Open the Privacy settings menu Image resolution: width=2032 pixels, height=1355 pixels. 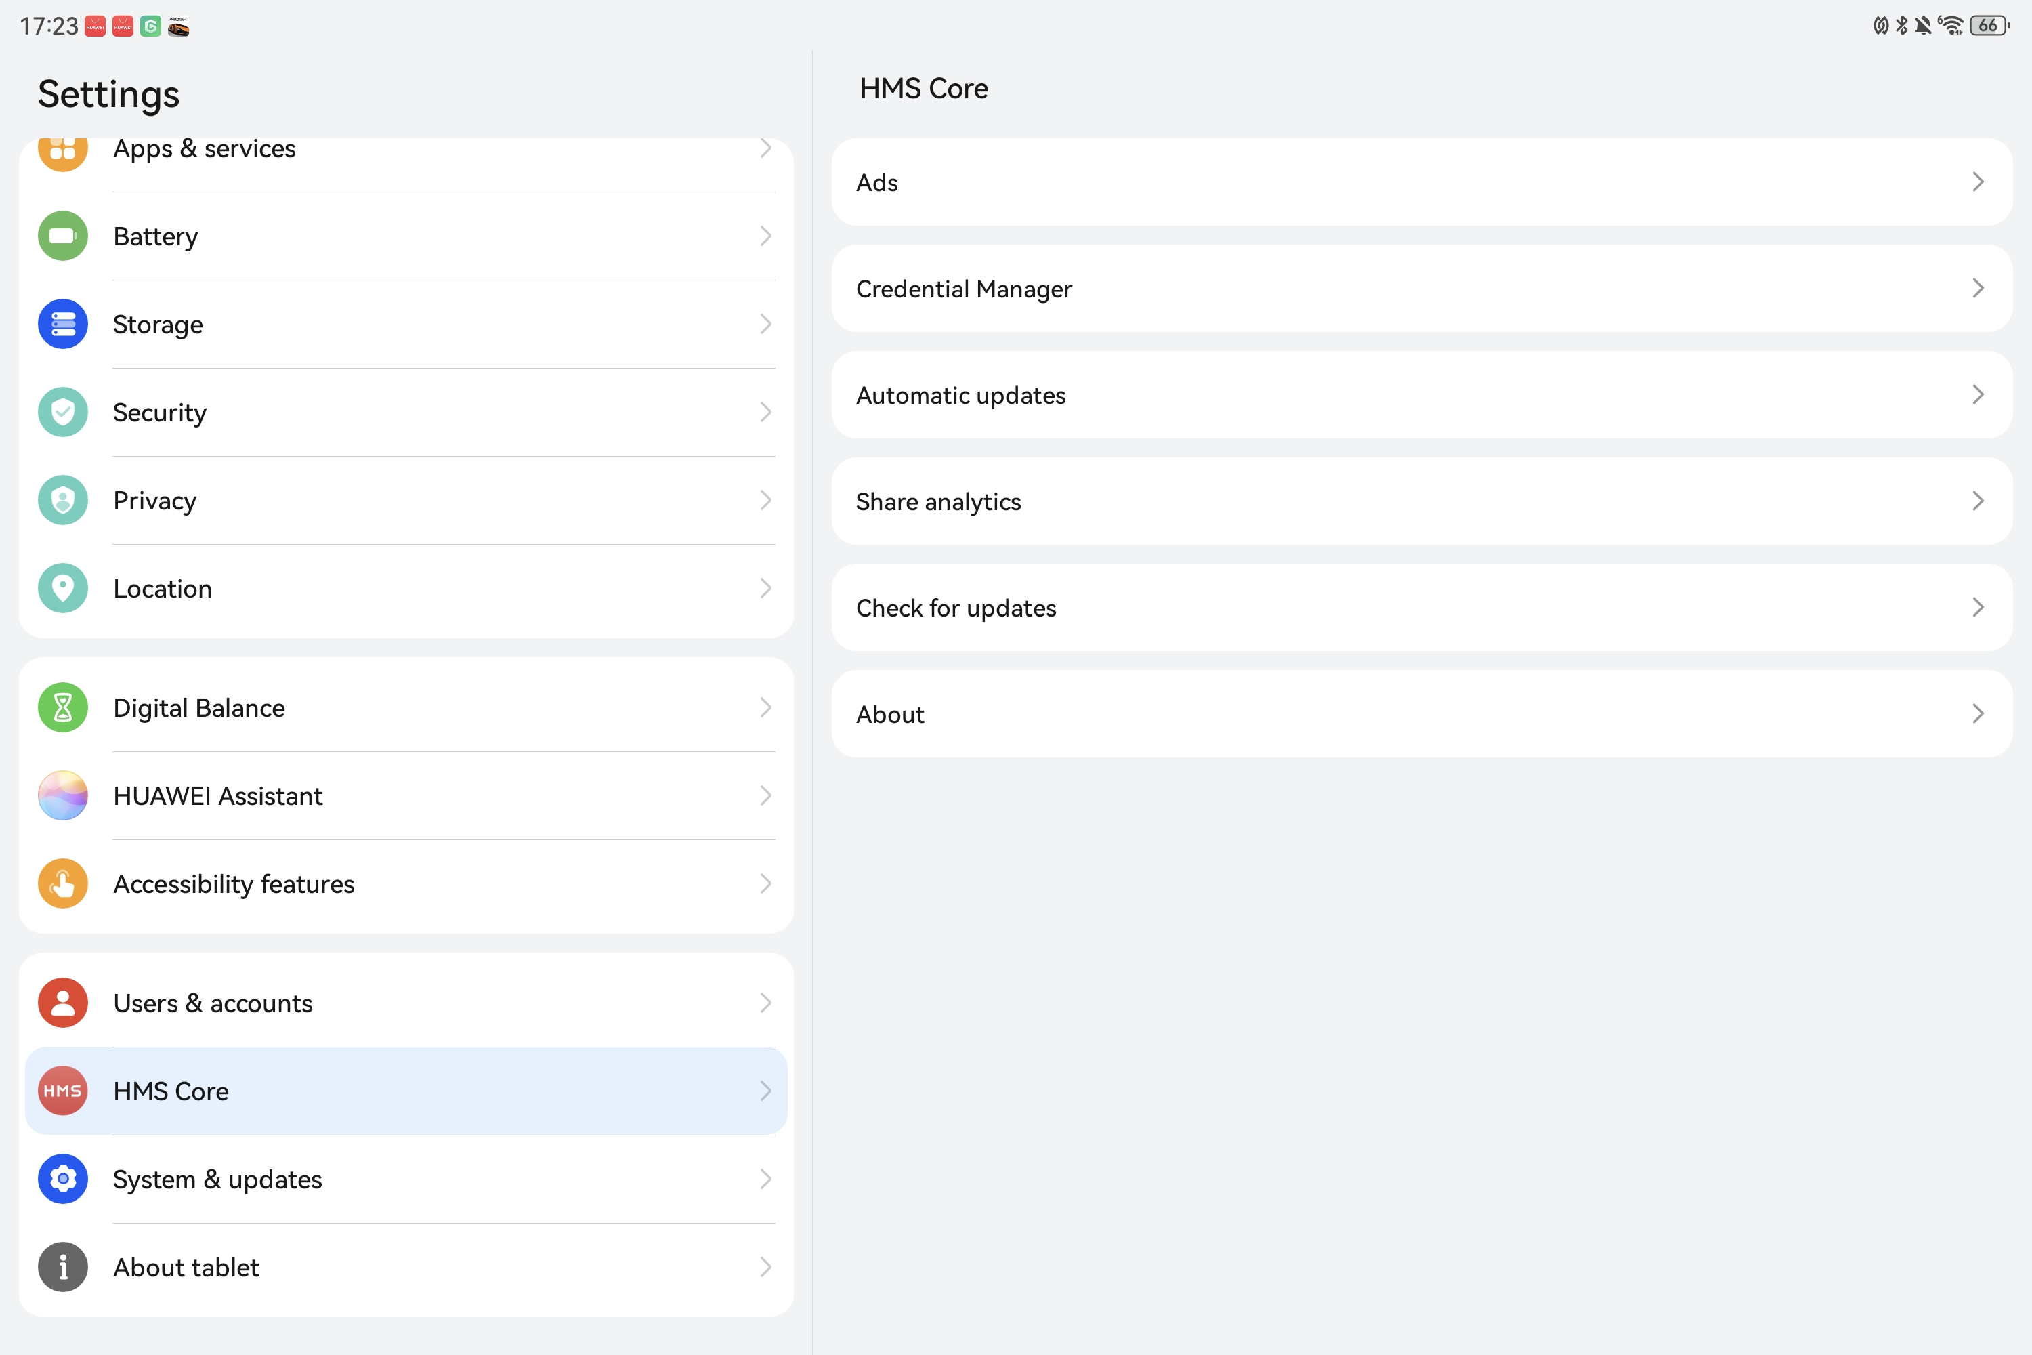(406, 501)
